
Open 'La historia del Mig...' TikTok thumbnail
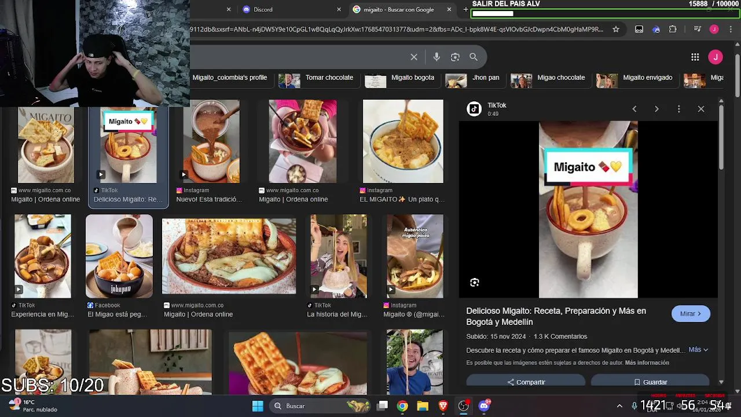pos(339,256)
